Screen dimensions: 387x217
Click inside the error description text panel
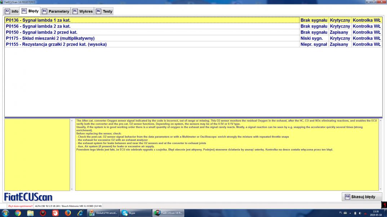[227, 154]
